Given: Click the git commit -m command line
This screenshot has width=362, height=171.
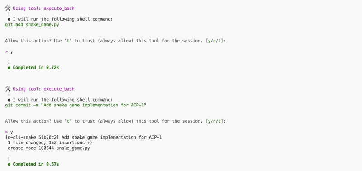Looking at the screenshot, I should coord(76,105).
